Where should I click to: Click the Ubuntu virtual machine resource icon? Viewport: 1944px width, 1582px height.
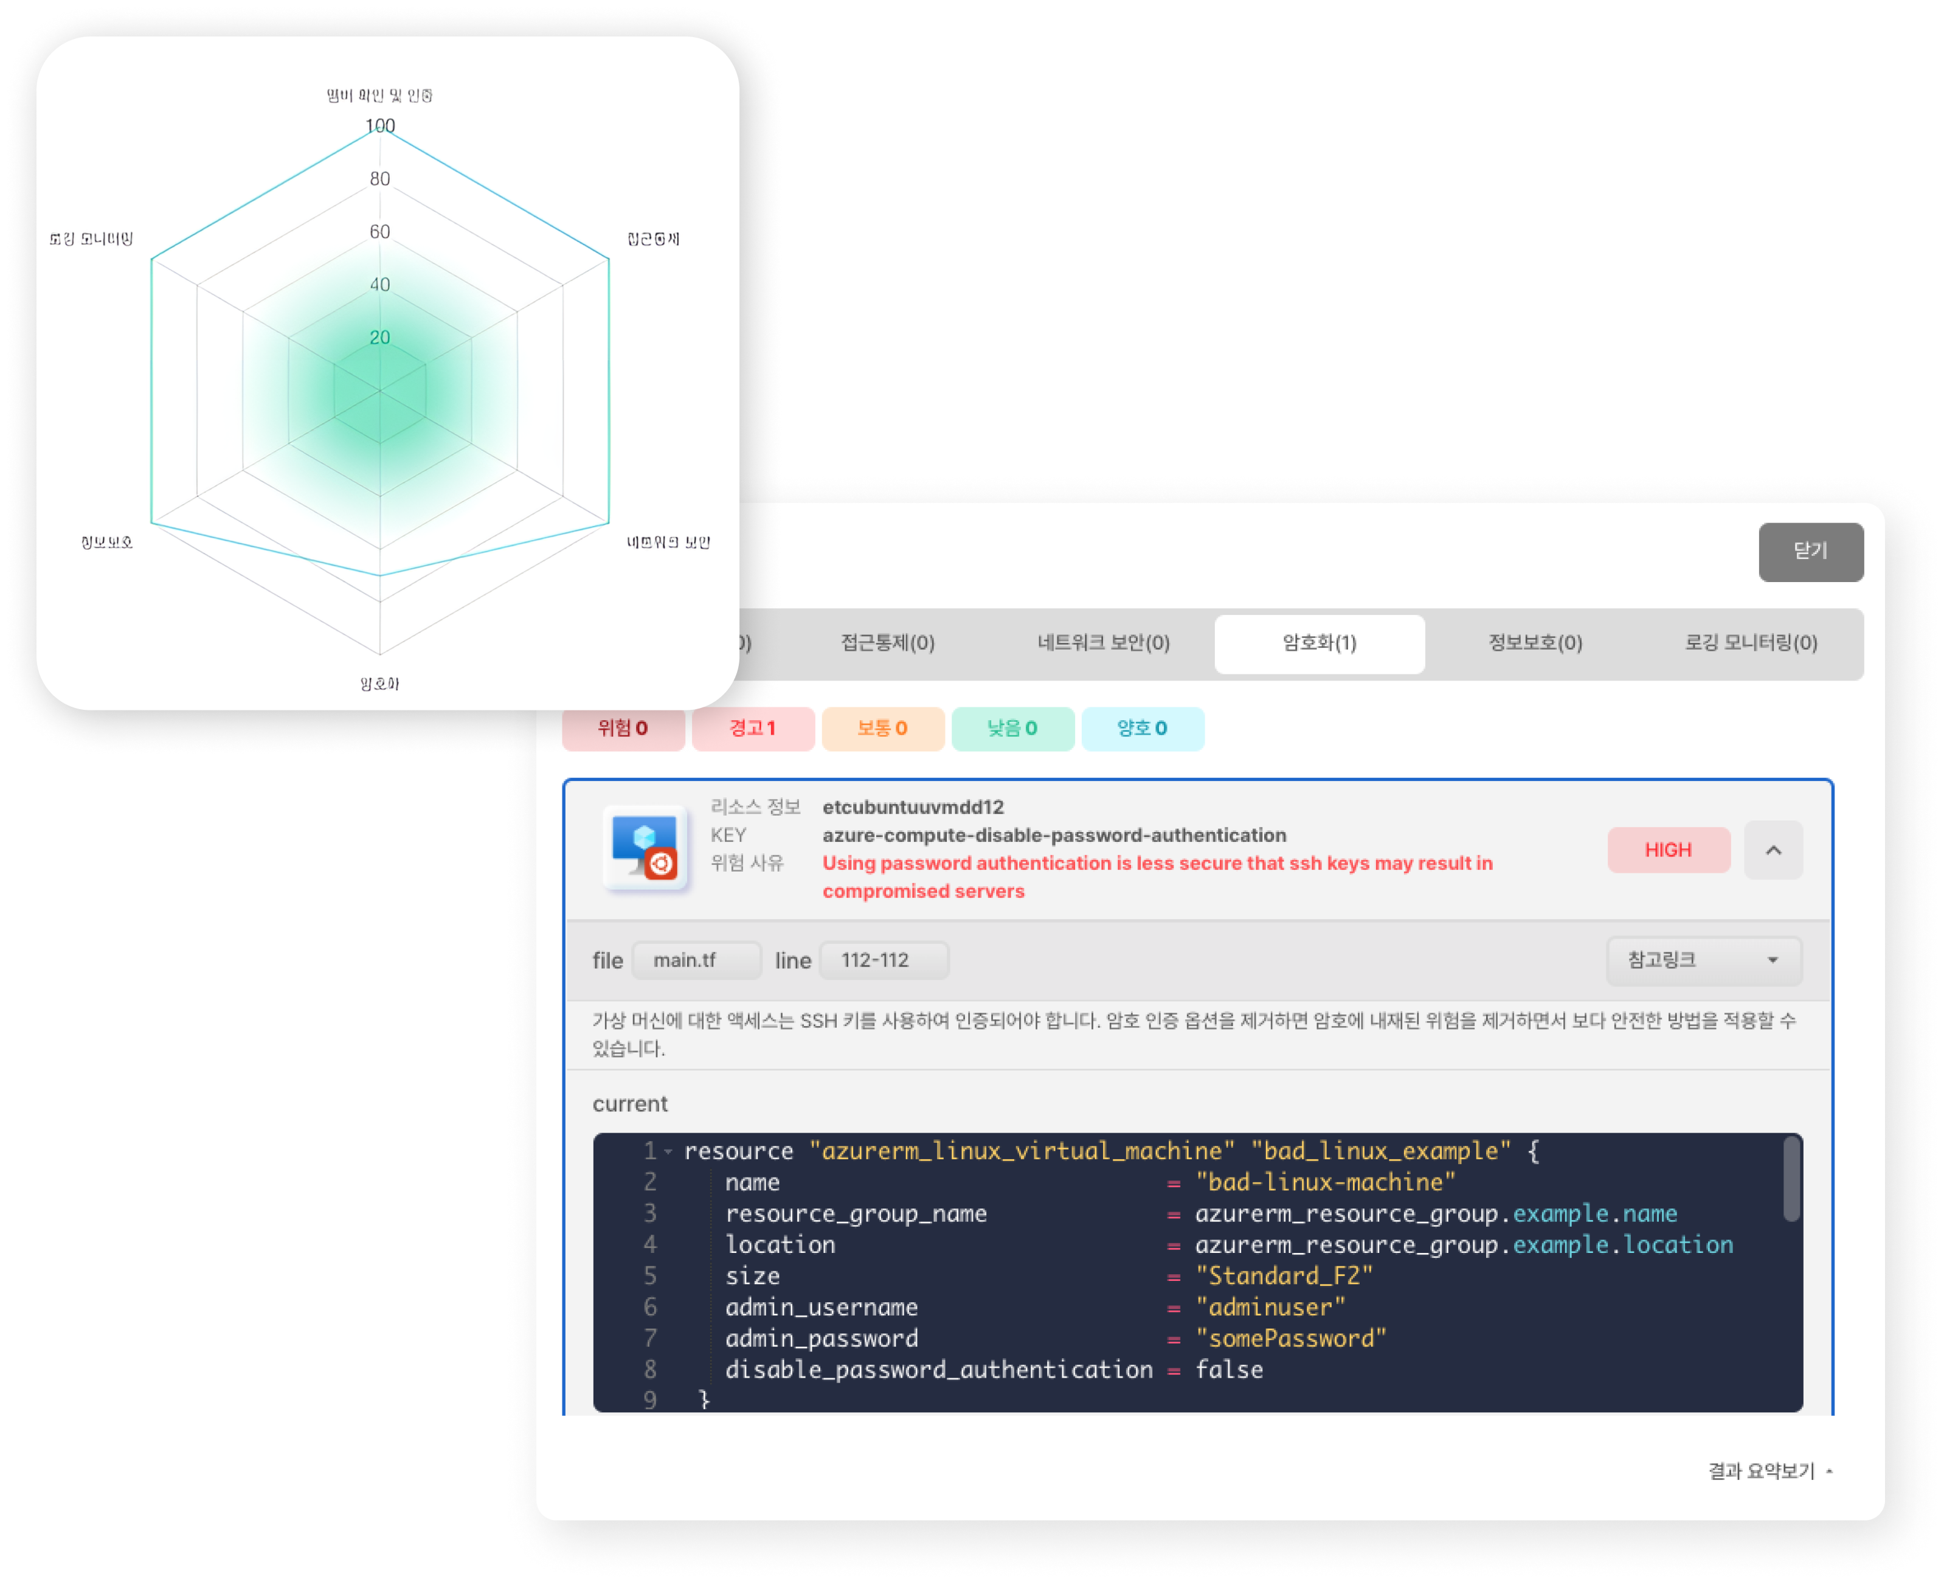(x=646, y=848)
